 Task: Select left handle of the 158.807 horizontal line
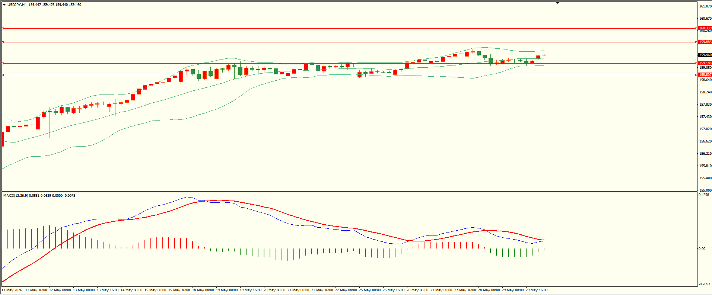coord(3,75)
